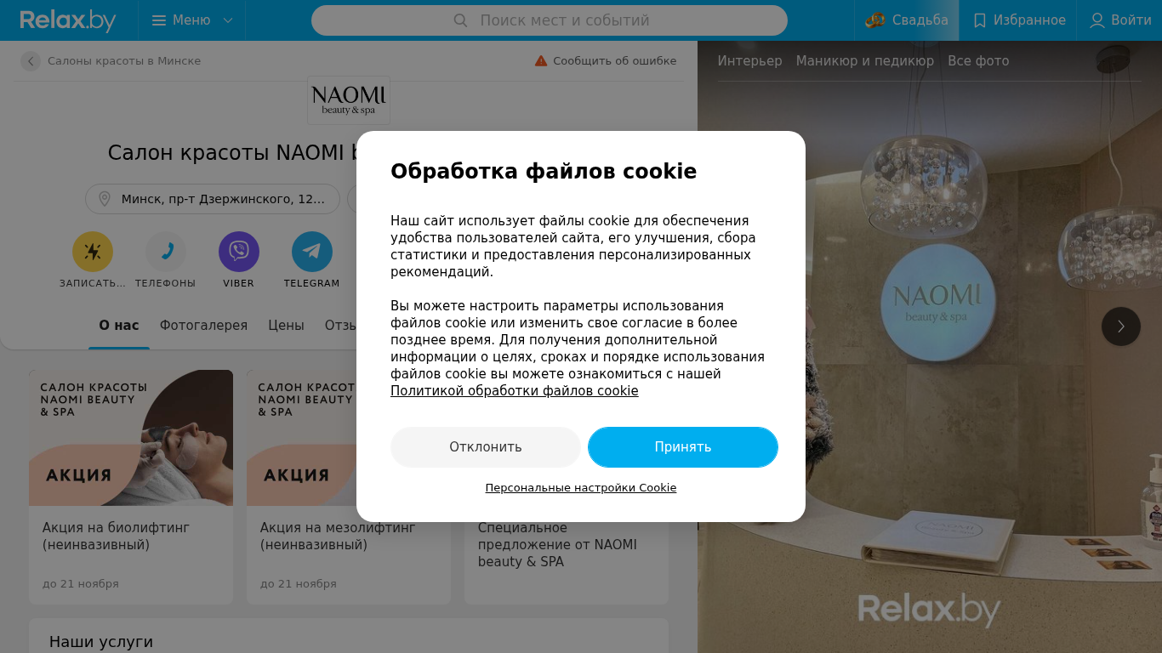The image size is (1162, 653).
Task: Contact salon via Viber icon
Action: tap(239, 252)
